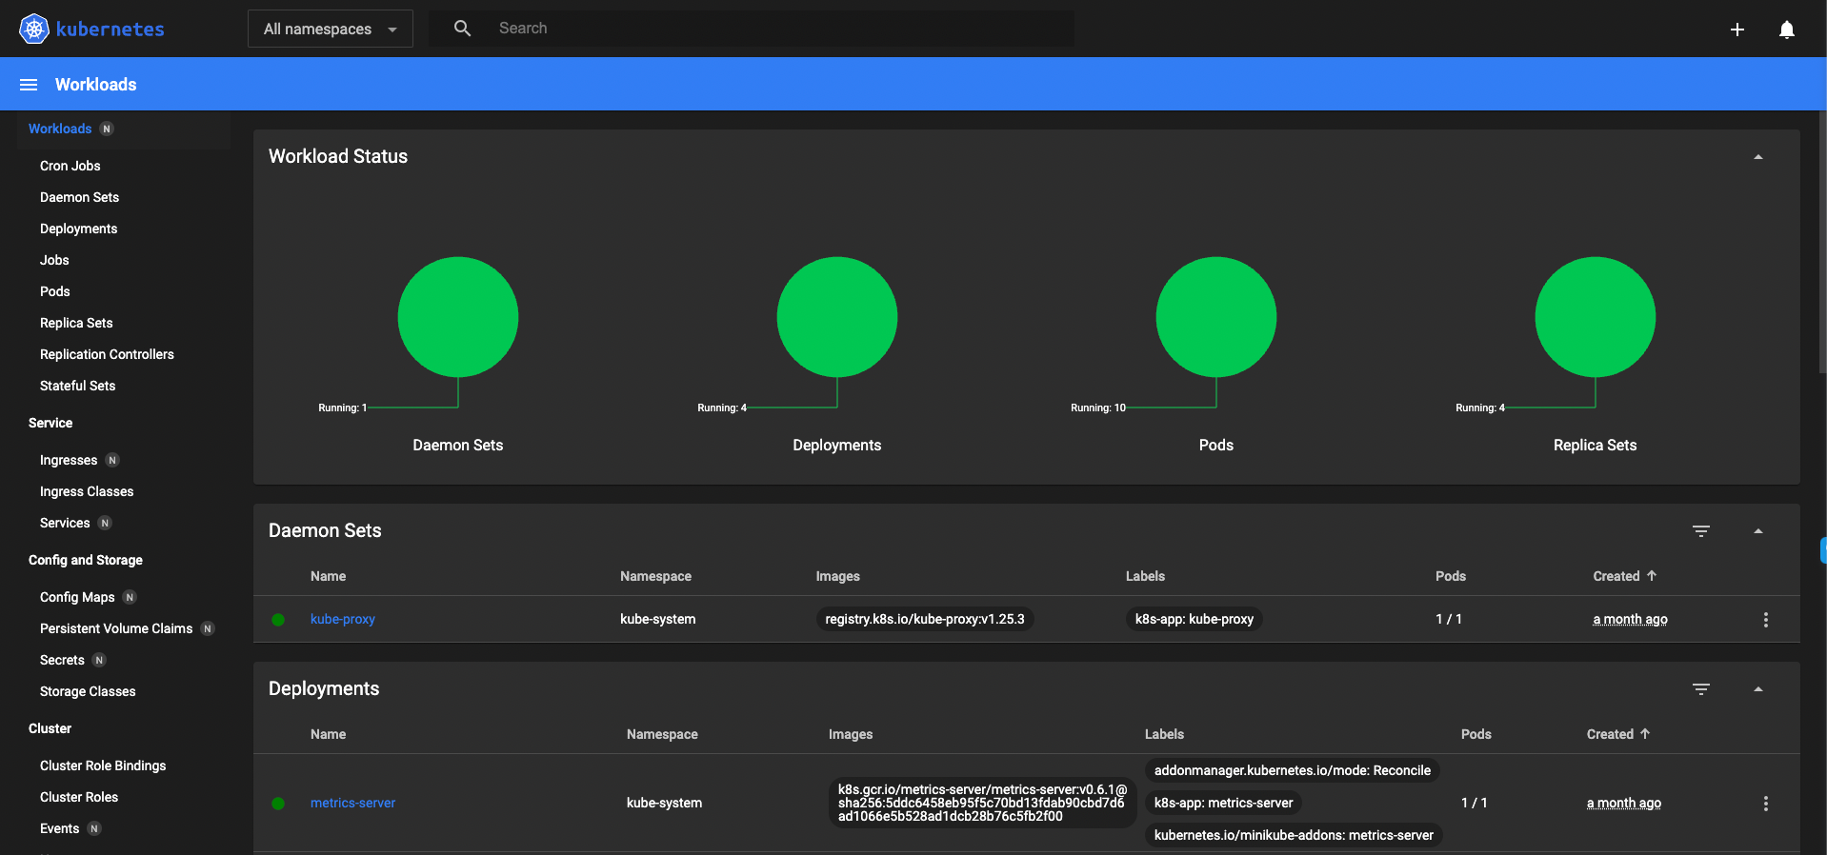1827x855 pixels.
Task: Click the Pods status circle
Action: click(1216, 317)
